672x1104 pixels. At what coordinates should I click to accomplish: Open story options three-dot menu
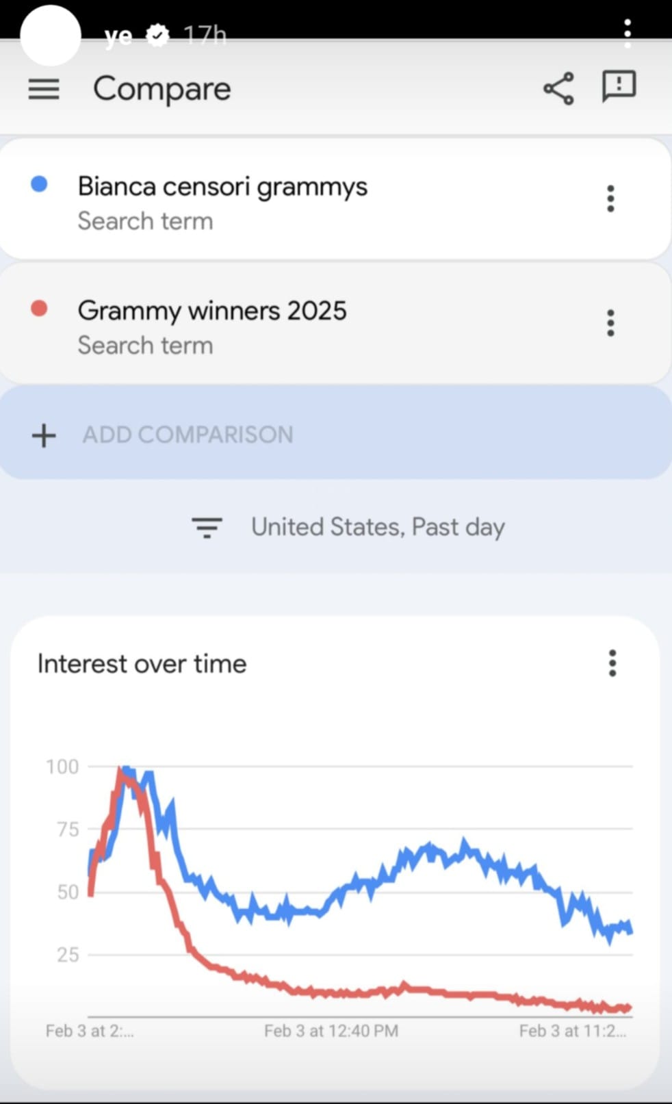[x=628, y=33]
